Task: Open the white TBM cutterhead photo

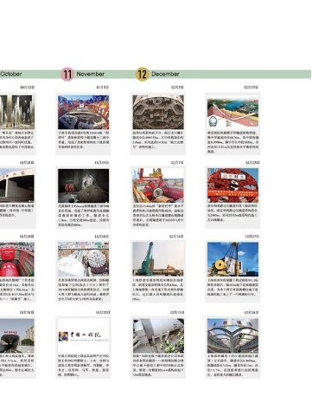Action: [83, 259]
